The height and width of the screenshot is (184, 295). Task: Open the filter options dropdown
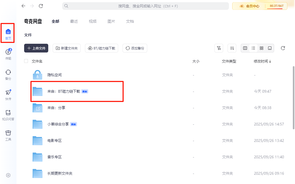pyautogui.click(x=219, y=48)
